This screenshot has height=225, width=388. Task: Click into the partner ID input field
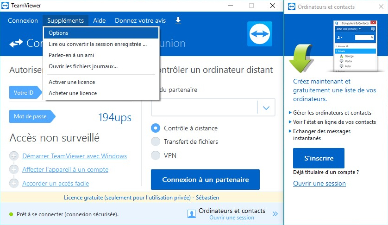click(x=204, y=108)
